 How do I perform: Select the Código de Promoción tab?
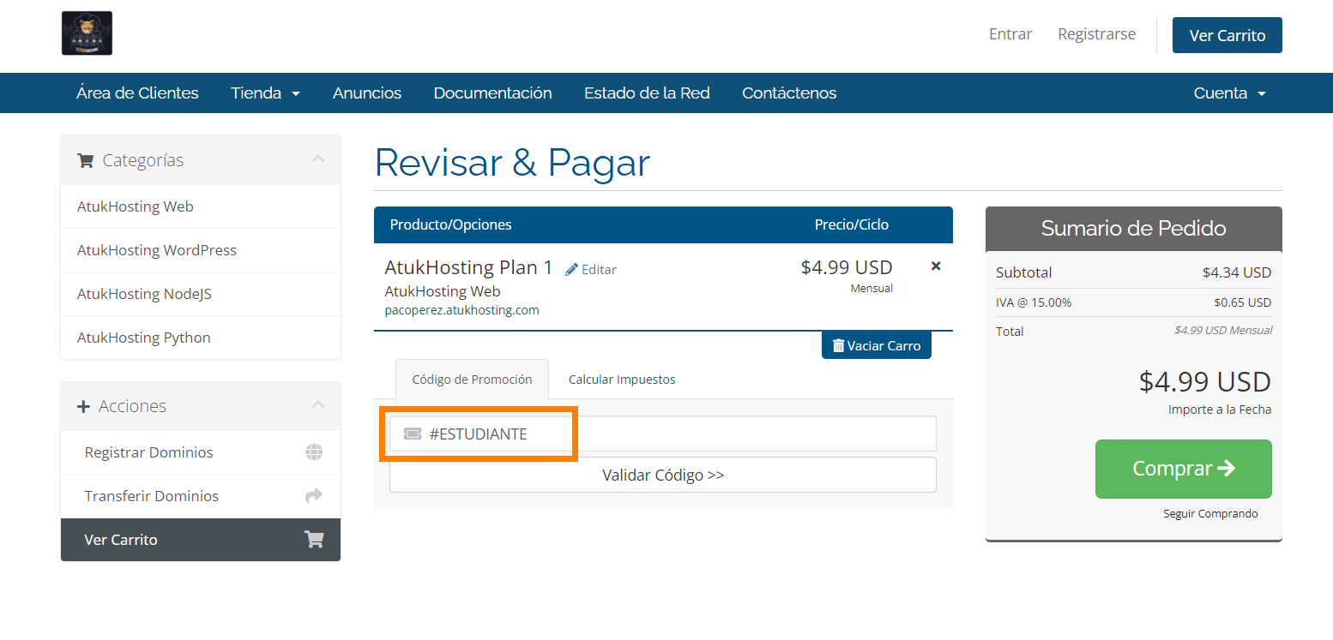(472, 380)
